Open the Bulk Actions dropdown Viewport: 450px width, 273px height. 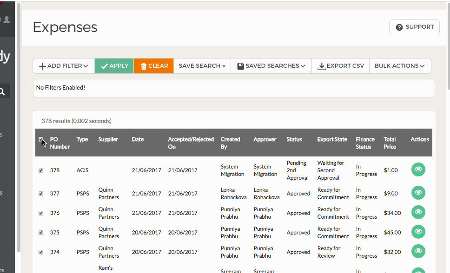click(x=400, y=66)
